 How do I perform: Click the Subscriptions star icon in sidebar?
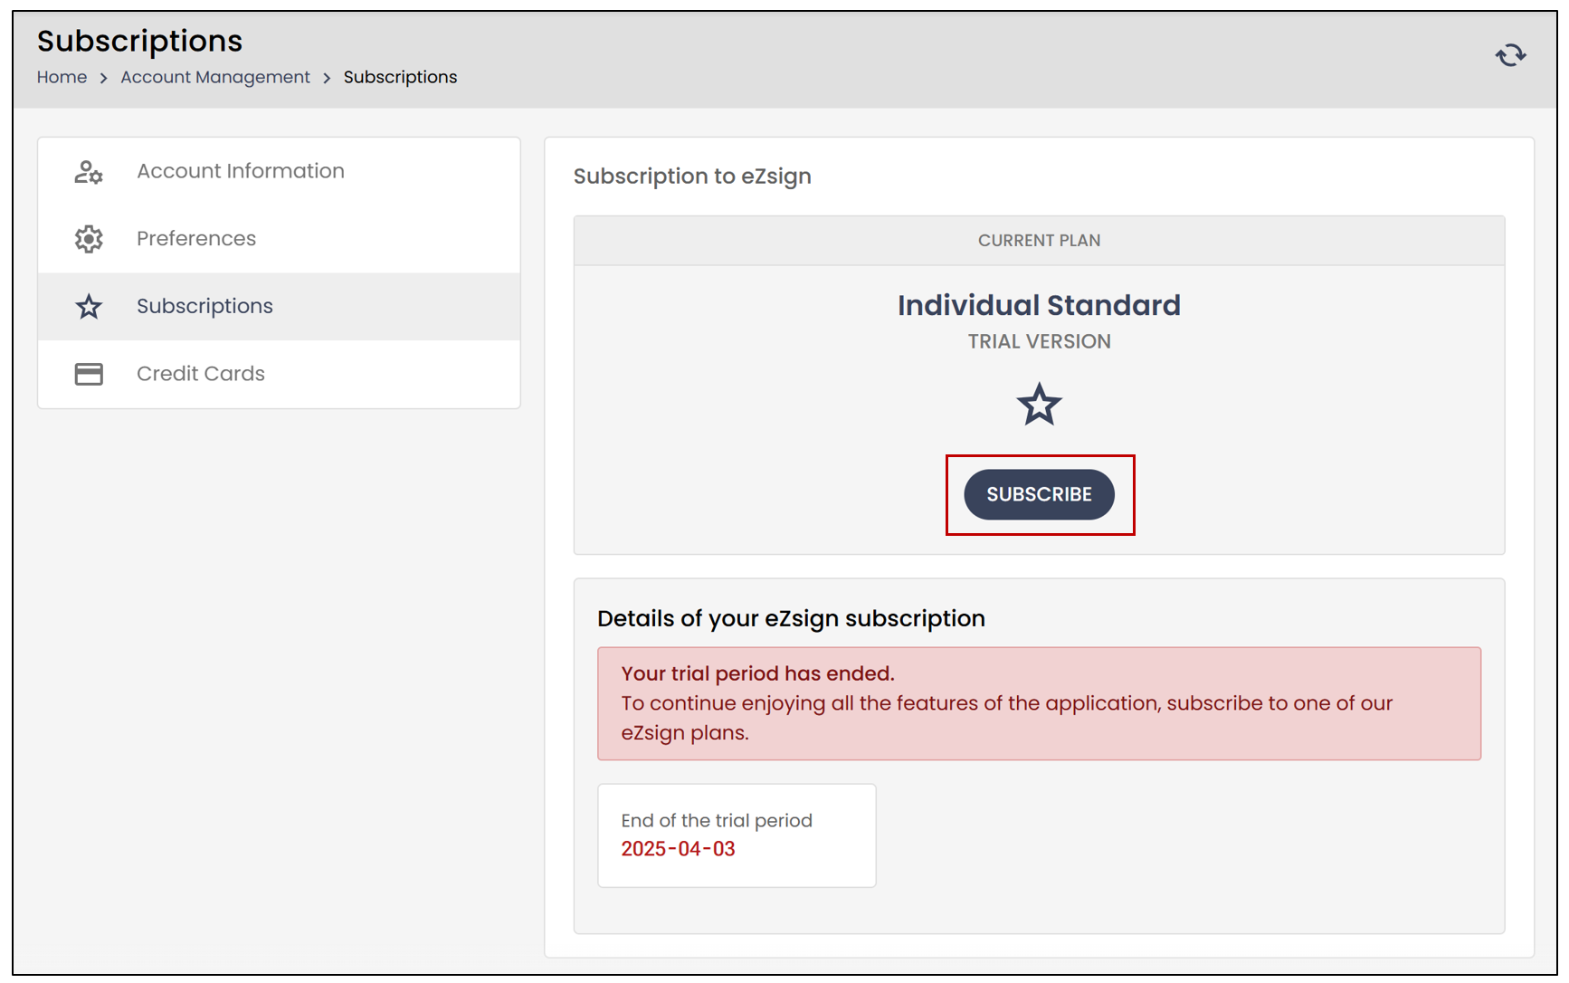pos(89,307)
